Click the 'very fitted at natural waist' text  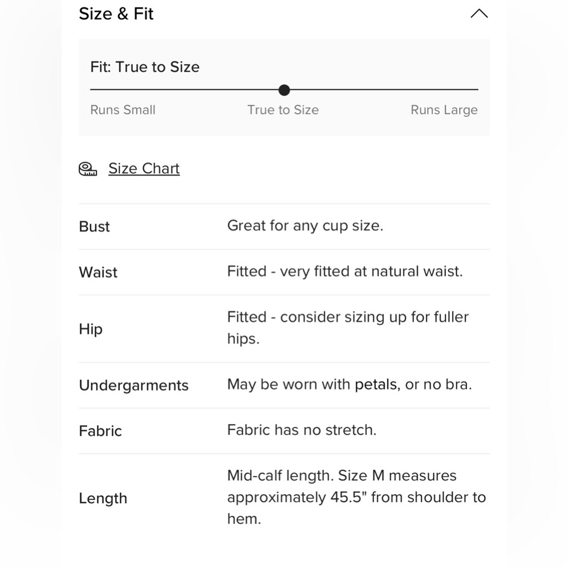371,272
